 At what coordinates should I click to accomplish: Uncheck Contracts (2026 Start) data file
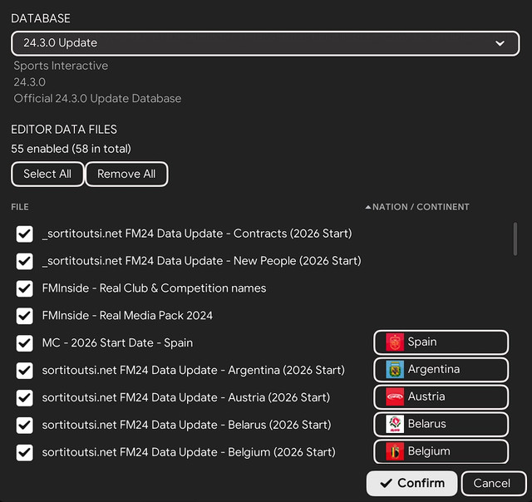click(x=24, y=234)
